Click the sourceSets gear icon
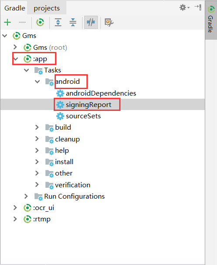 tap(60, 116)
